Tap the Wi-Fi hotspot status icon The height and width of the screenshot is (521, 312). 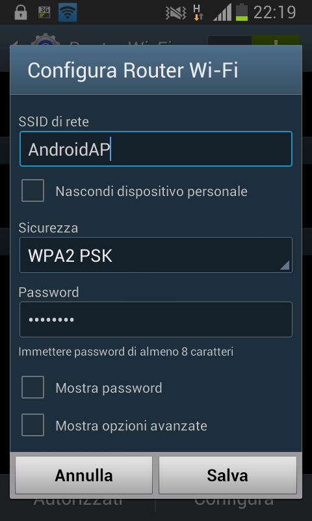[x=68, y=12]
